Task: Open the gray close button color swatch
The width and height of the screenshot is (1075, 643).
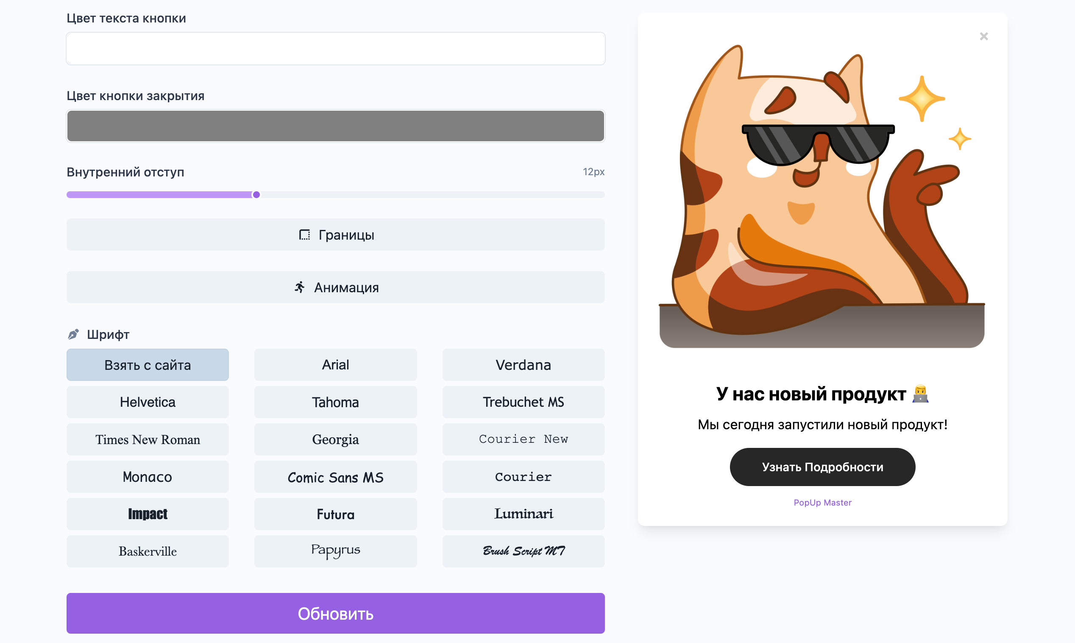Action: [336, 126]
